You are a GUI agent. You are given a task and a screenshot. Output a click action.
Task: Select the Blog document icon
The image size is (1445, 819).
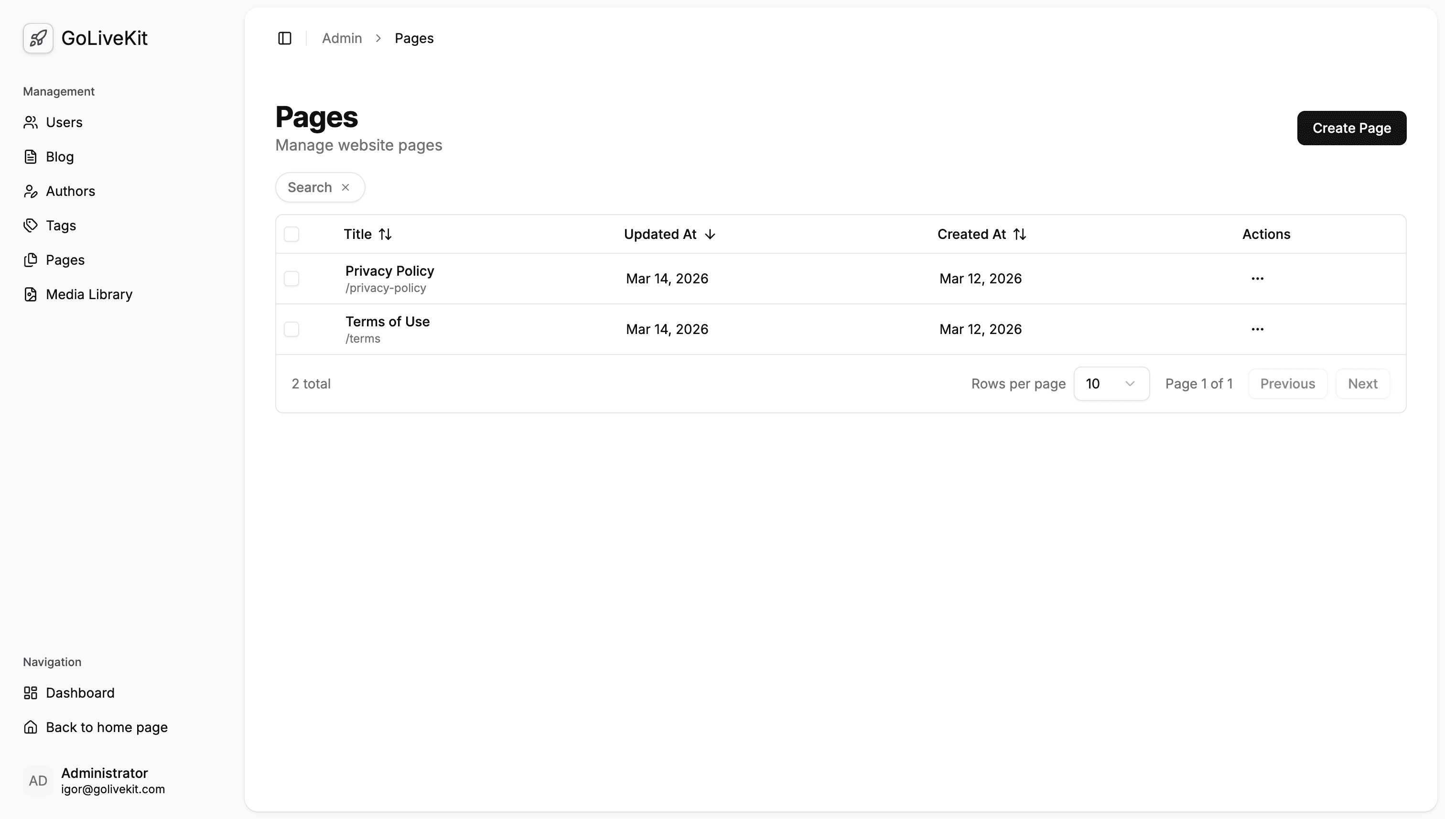click(x=31, y=156)
